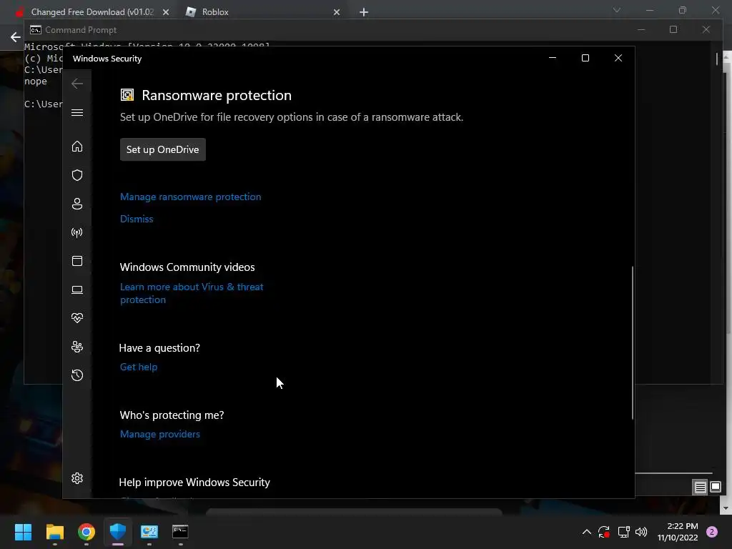Open the hamburger navigation menu
The width and height of the screenshot is (732, 549).
click(77, 113)
